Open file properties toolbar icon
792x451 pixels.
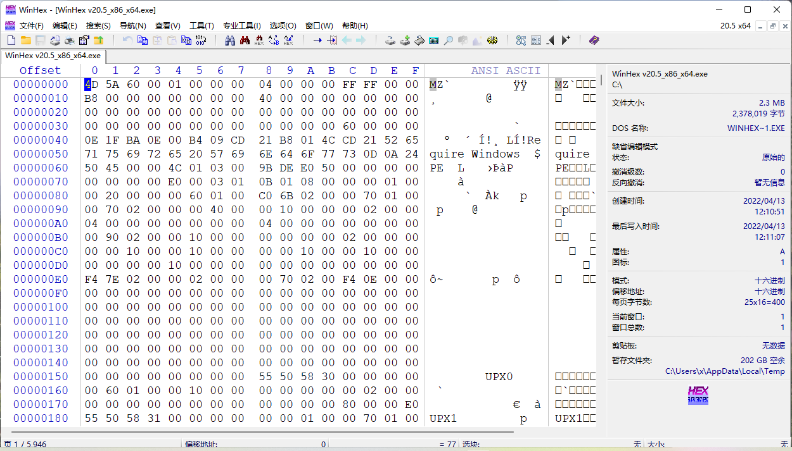tap(84, 40)
